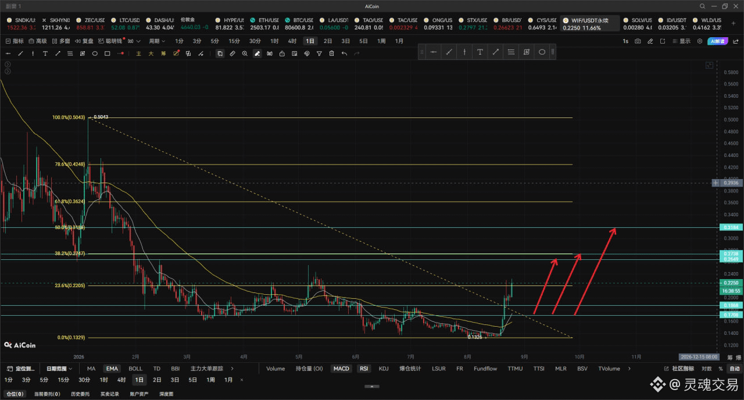This screenshot has height=400, width=744.
Task: Undo the last drawing action
Action: point(344,53)
